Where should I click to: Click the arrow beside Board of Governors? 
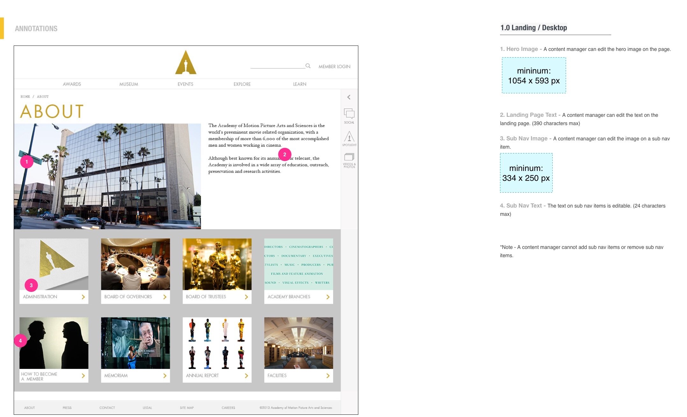point(165,297)
